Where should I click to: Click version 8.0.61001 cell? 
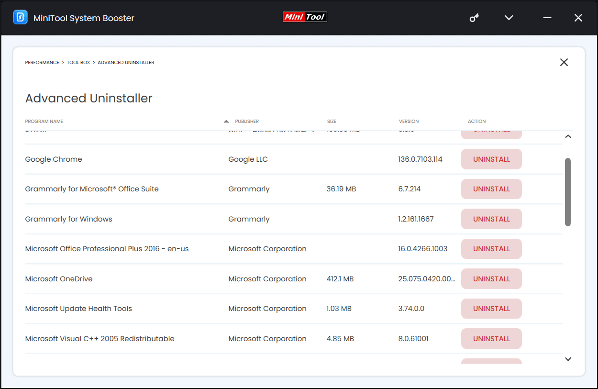coord(413,339)
